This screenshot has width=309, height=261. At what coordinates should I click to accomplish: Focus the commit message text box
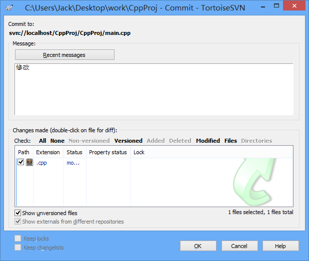pos(154,89)
